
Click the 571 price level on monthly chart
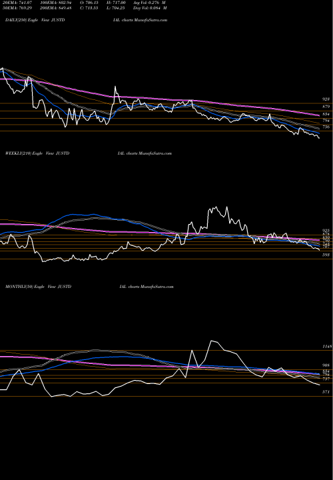[326, 392]
